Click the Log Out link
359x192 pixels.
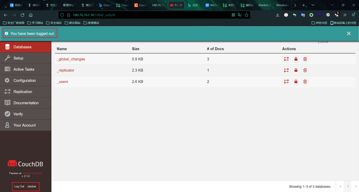point(19,186)
